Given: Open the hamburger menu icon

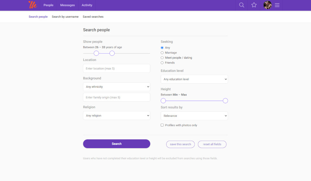Looking at the screenshot, I should (277, 5).
